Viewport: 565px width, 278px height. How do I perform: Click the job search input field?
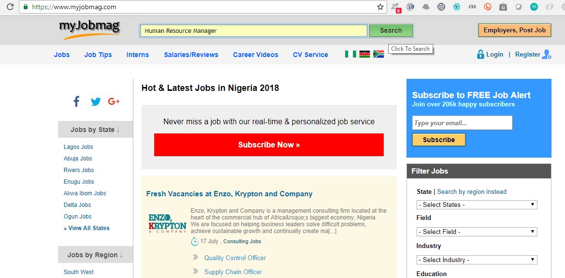253,30
